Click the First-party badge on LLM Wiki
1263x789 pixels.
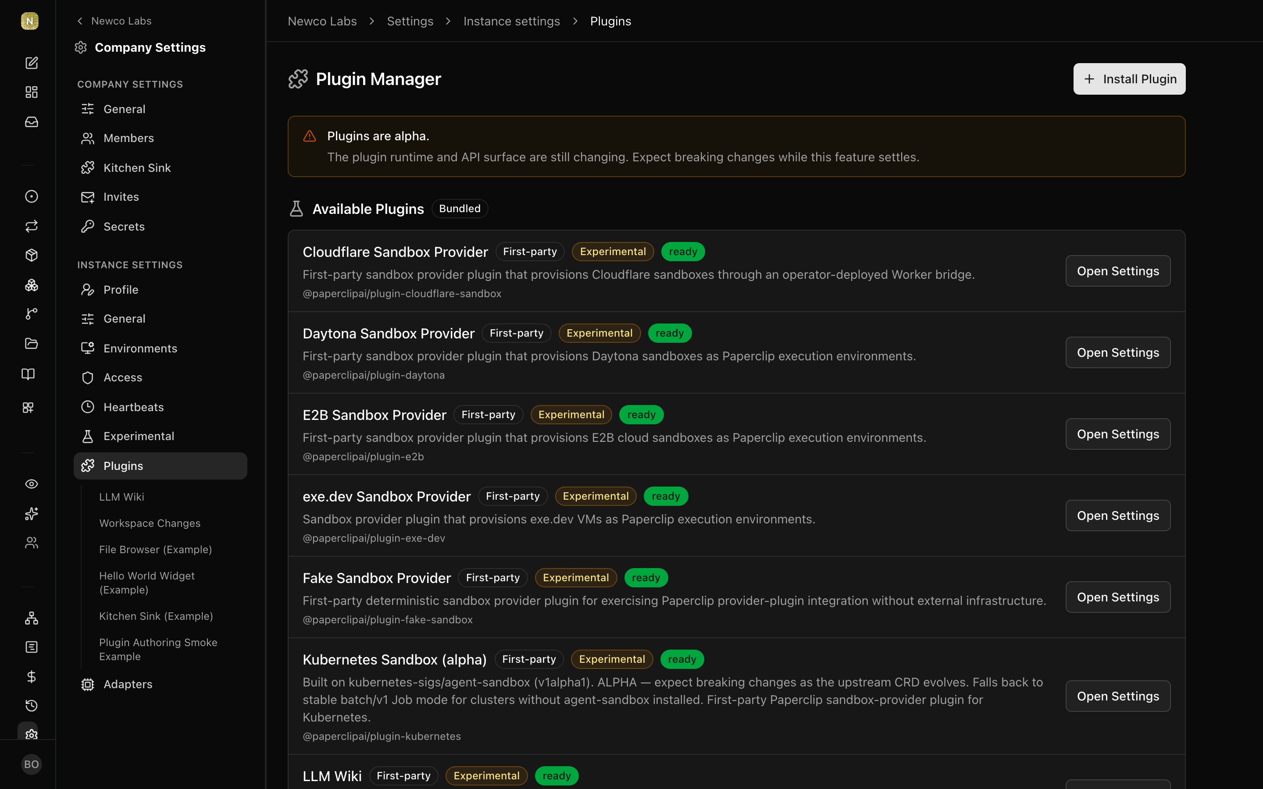coord(403,776)
